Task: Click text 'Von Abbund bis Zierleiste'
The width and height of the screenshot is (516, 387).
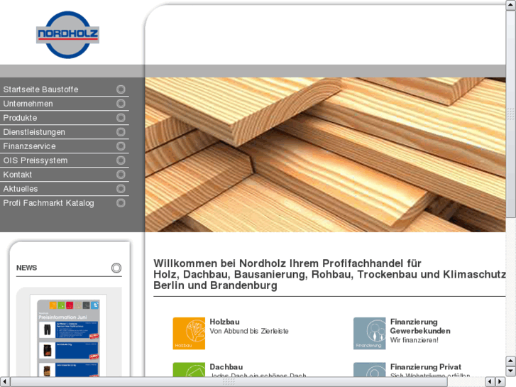Action: click(x=249, y=331)
